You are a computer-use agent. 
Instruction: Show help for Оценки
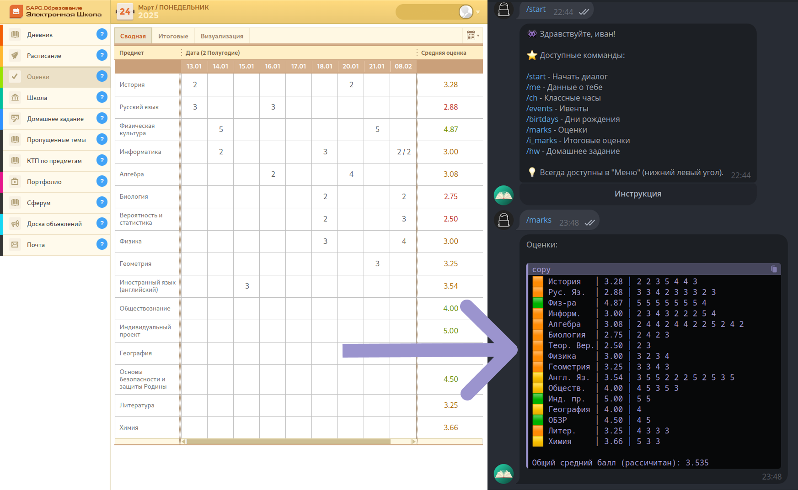(102, 76)
